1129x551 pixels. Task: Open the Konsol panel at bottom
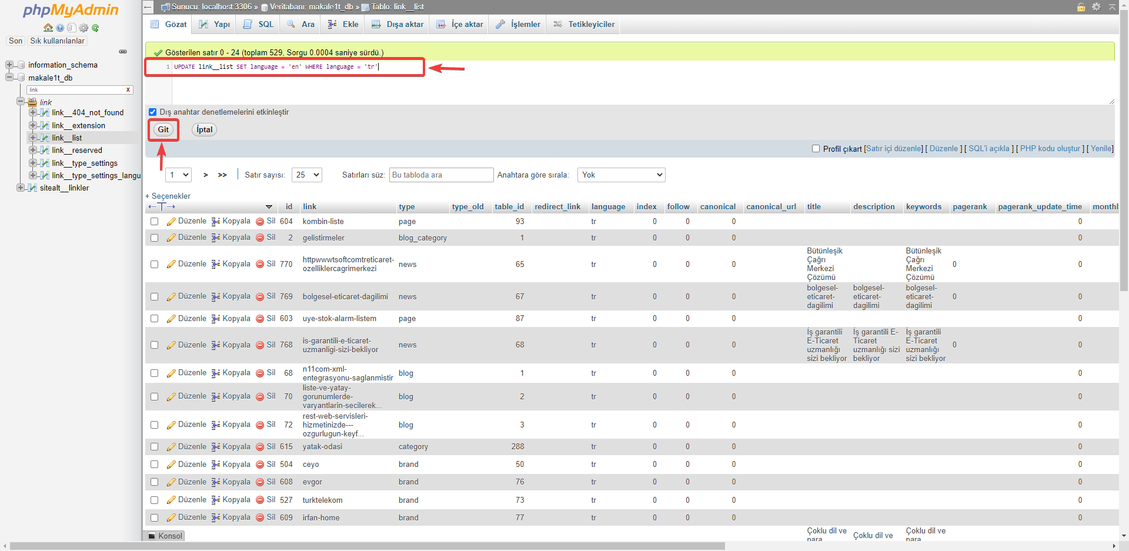(165, 536)
